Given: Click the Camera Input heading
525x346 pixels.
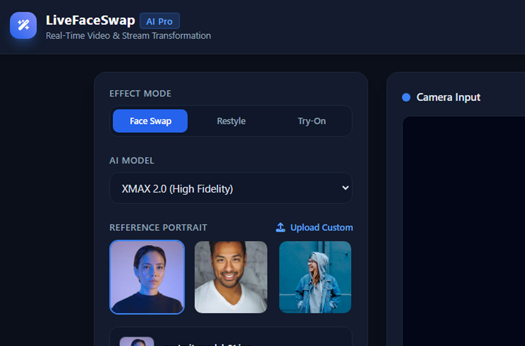Looking at the screenshot, I should pyautogui.click(x=448, y=97).
